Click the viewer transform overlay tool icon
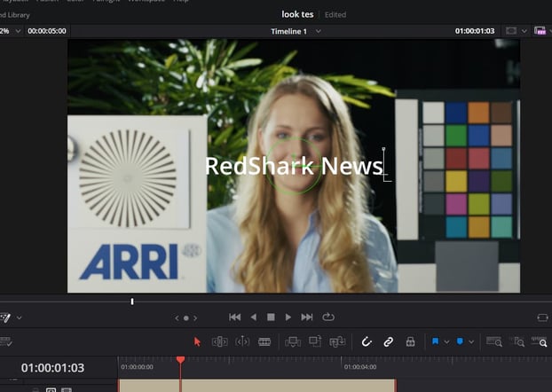Viewport: 552px width, 392px height. coord(5,318)
